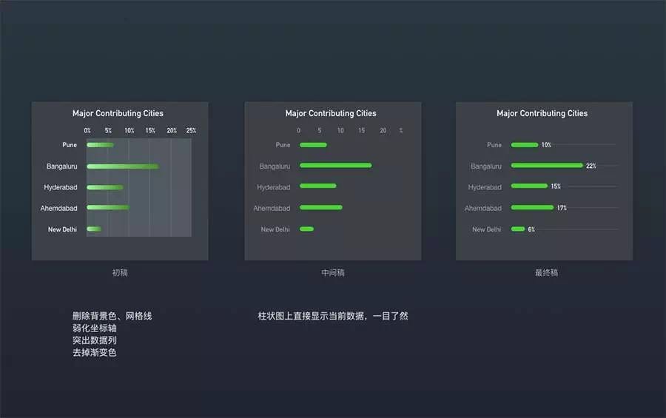
Task: Click the '5%' axis label in the 初稿 chart
Action: click(108, 130)
